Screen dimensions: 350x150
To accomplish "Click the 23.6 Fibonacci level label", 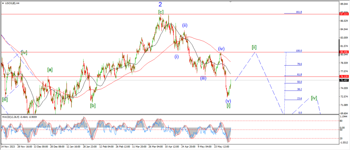I will (x=299, y=98).
